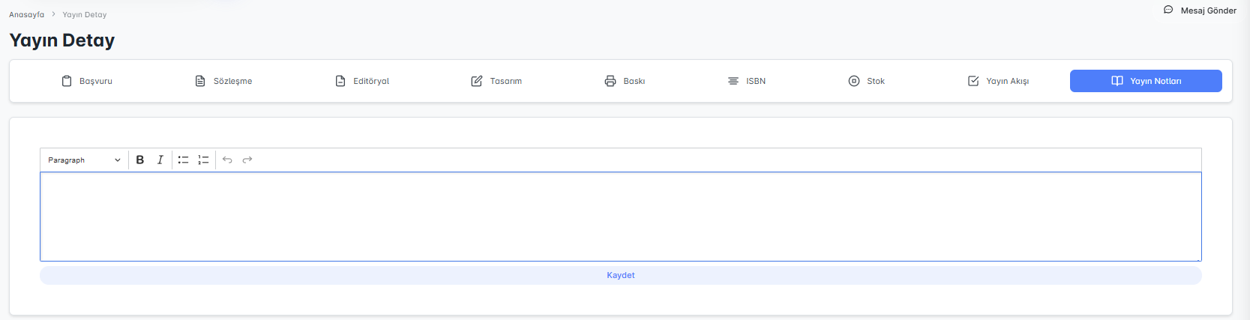The height and width of the screenshot is (320, 1250).
Task: Undo the last editor change
Action: point(227,160)
